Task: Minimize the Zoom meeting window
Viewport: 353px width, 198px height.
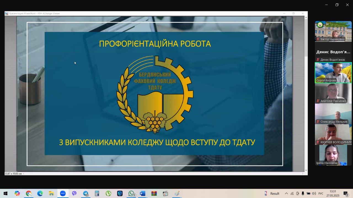Action: [327, 5]
